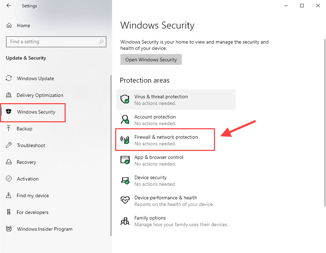Click the Device performance & health heart icon
This screenshot has height=253, width=326.
pos(125,200)
